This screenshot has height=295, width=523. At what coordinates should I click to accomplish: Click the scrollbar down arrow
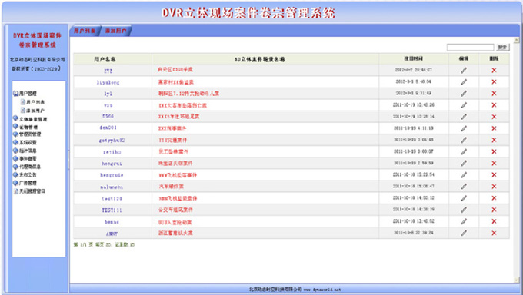click(x=516, y=280)
